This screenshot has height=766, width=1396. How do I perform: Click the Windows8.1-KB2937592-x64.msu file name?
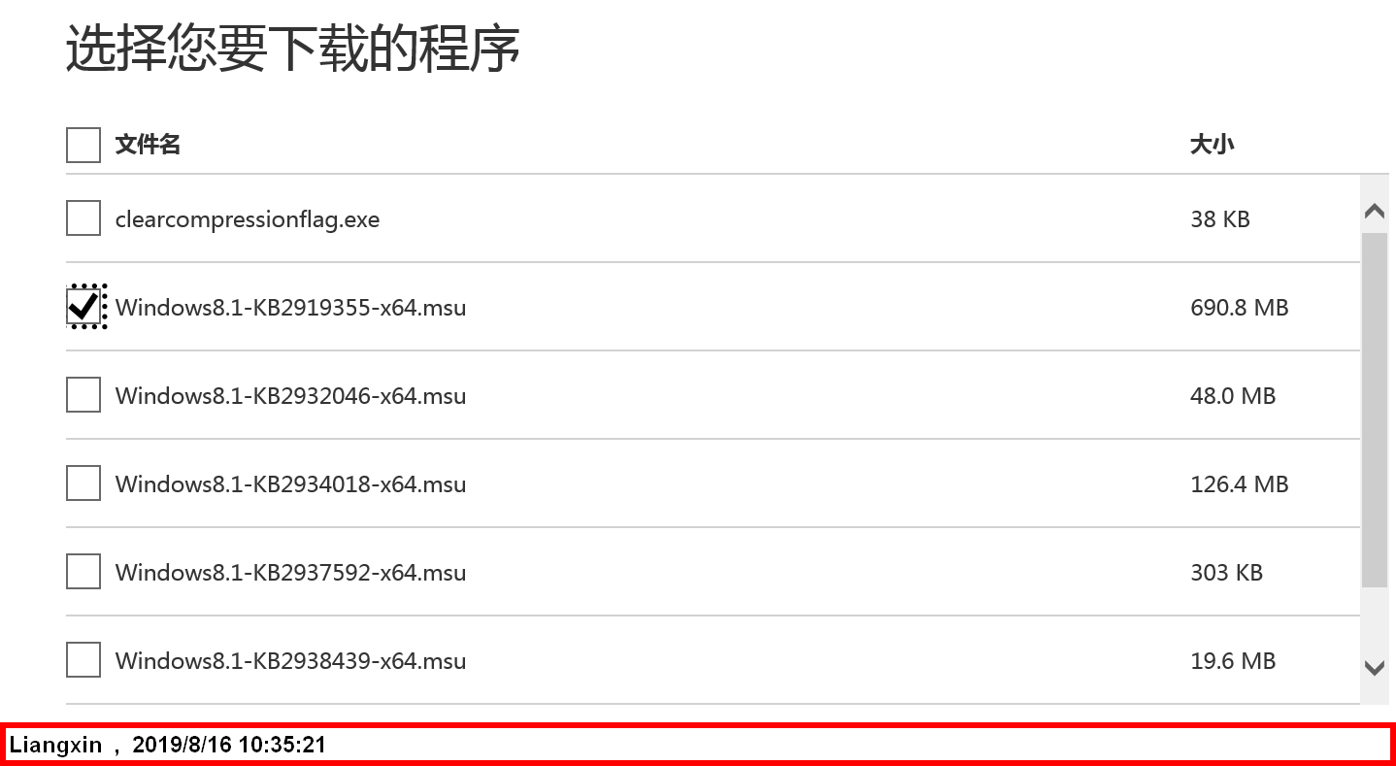pos(290,573)
